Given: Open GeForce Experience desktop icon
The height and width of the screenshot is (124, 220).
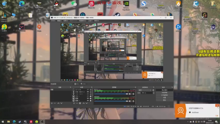Looking at the screenshot, I should tap(126, 6).
